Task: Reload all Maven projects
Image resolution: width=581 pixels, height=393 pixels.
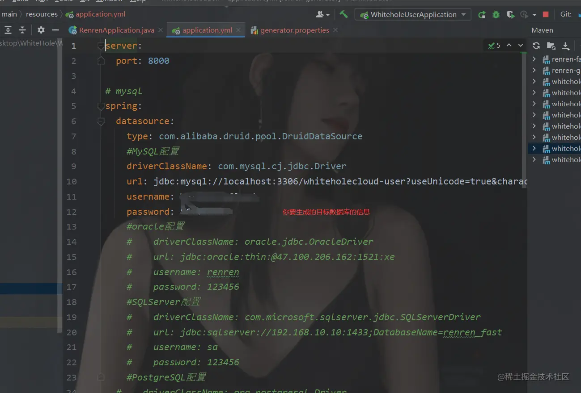Action: point(536,46)
